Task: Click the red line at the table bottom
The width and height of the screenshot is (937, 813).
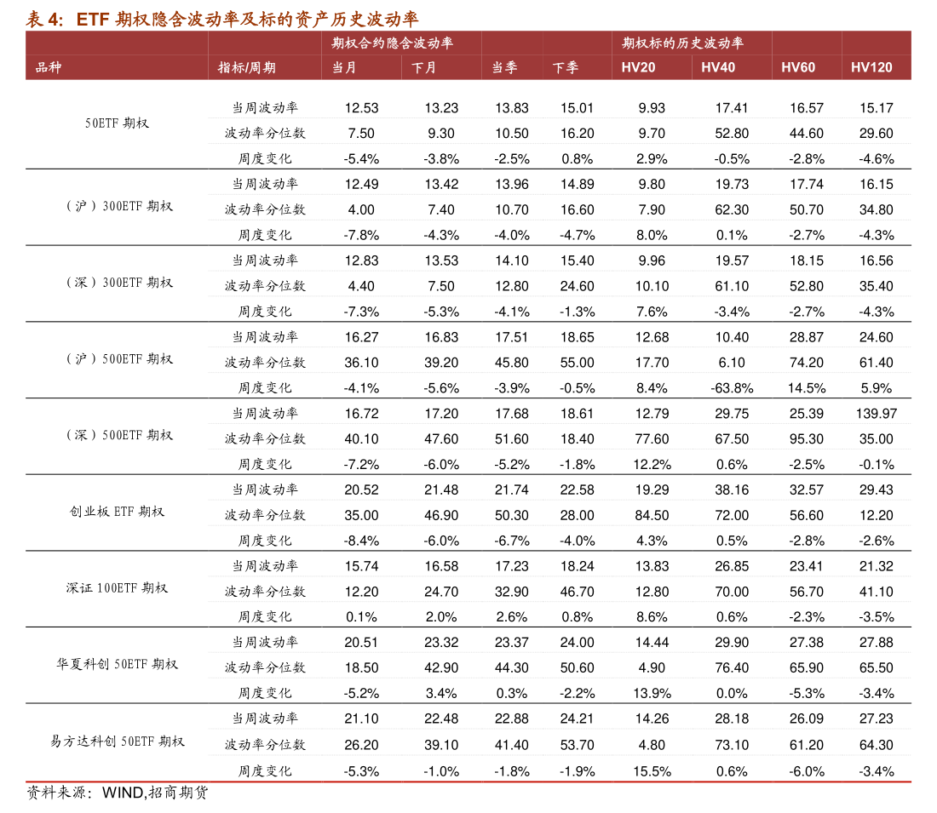Action: click(x=468, y=782)
